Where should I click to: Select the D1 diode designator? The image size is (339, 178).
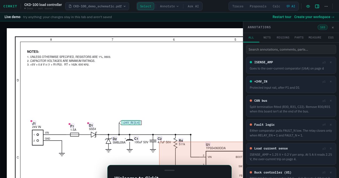point(91,125)
